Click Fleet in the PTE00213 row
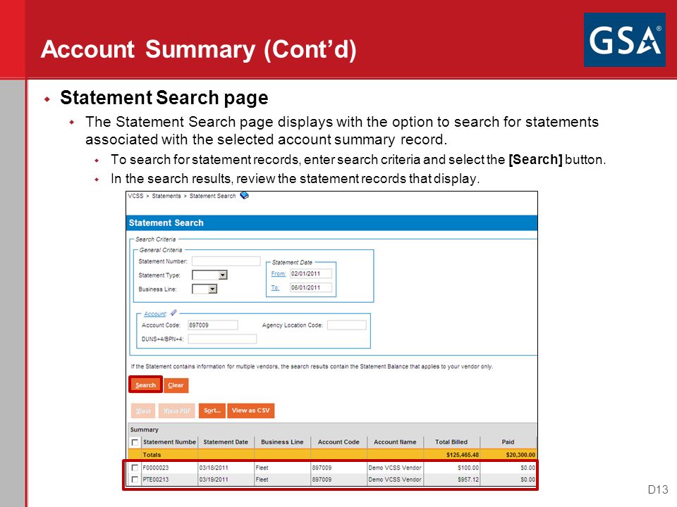 pyautogui.click(x=282, y=479)
